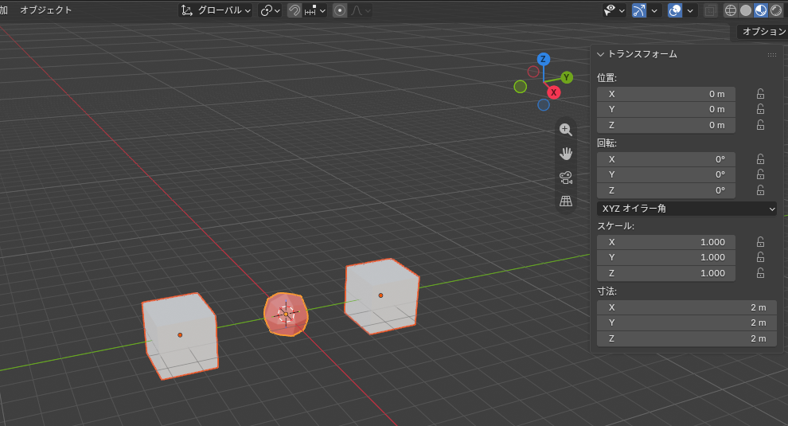Collapse the トランスフォーム panel
The height and width of the screenshot is (426, 788).
[600, 54]
